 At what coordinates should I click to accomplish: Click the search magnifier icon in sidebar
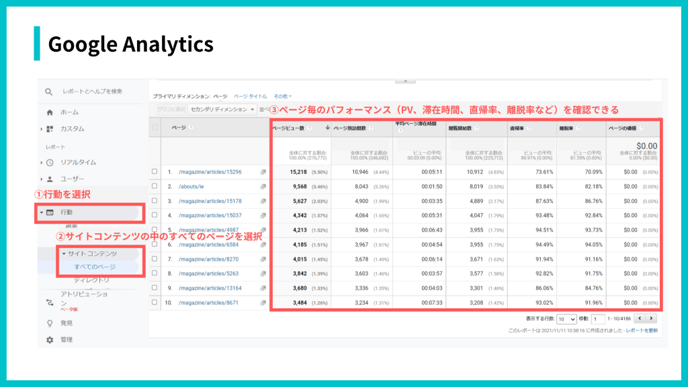[48, 91]
